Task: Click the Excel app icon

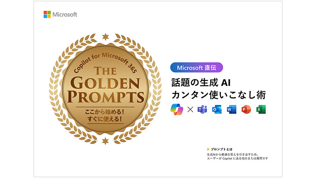Action: (x=261, y=109)
